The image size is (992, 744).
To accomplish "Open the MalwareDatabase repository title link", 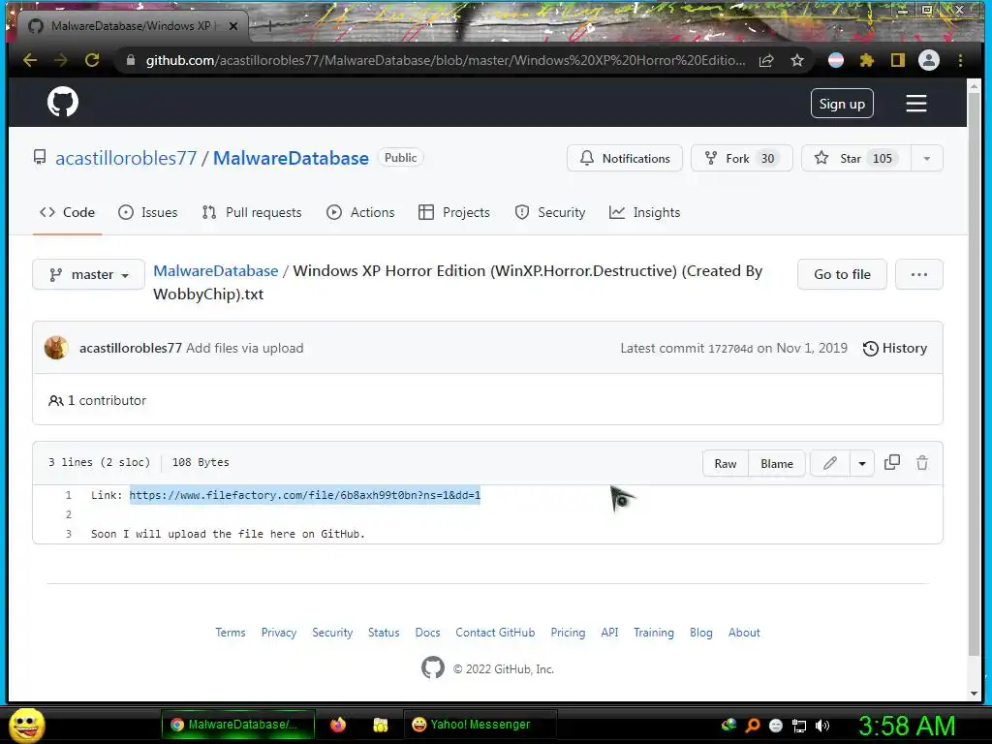I will click(291, 158).
